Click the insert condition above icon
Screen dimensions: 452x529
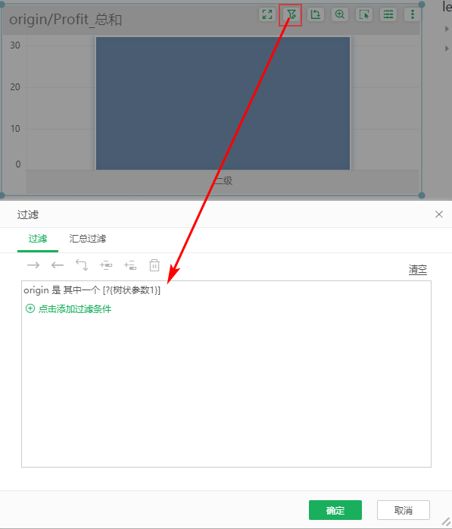[x=106, y=265]
